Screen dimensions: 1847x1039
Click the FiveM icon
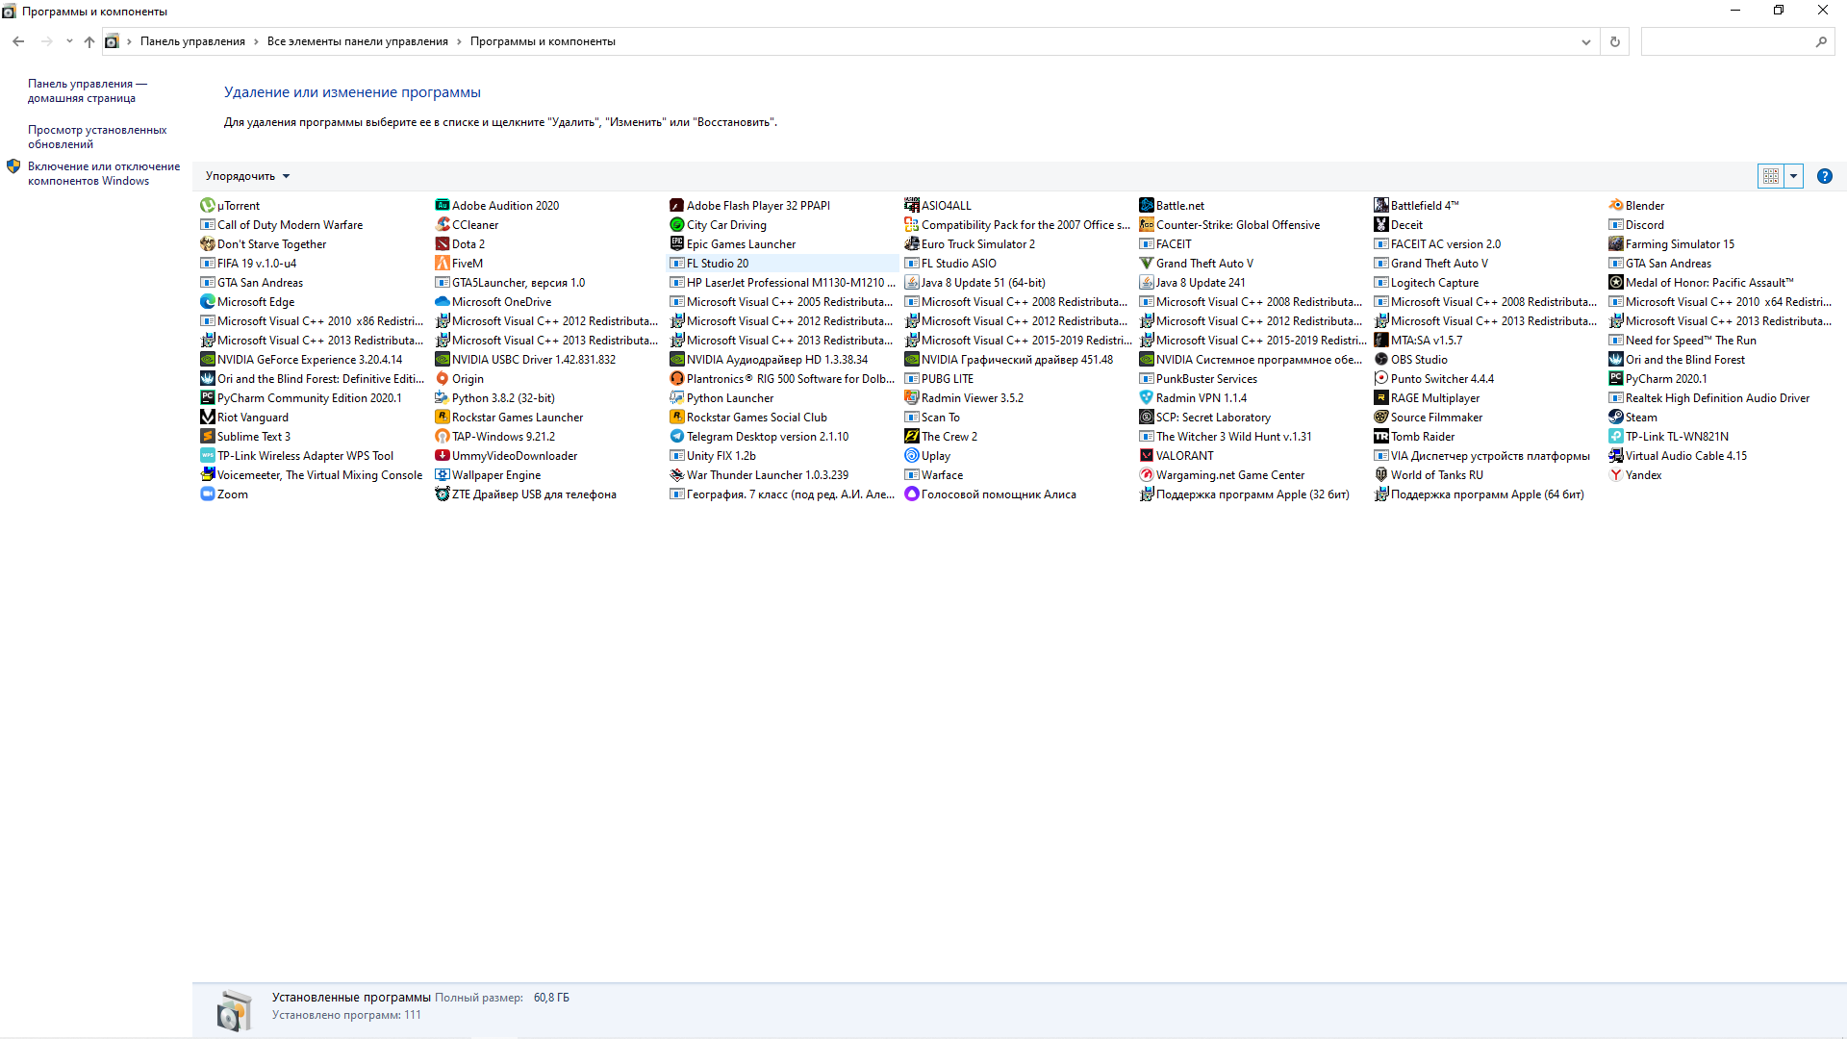(x=442, y=264)
